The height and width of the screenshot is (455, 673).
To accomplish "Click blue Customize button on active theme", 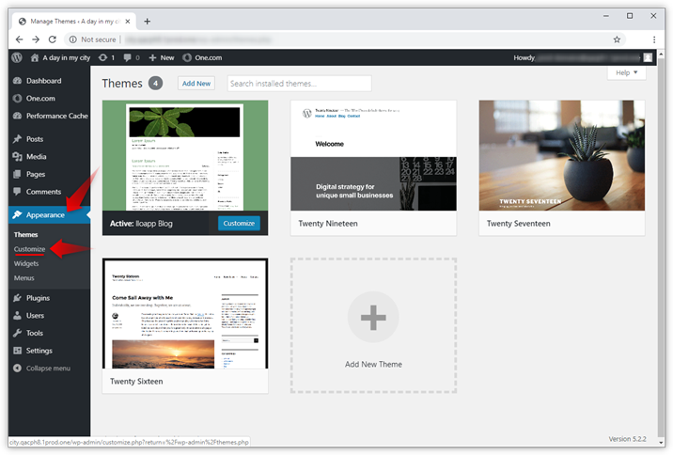I will click(239, 223).
